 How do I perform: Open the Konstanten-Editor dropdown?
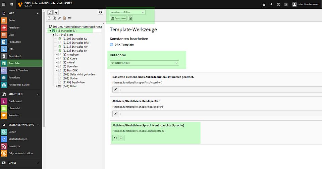click(x=127, y=12)
